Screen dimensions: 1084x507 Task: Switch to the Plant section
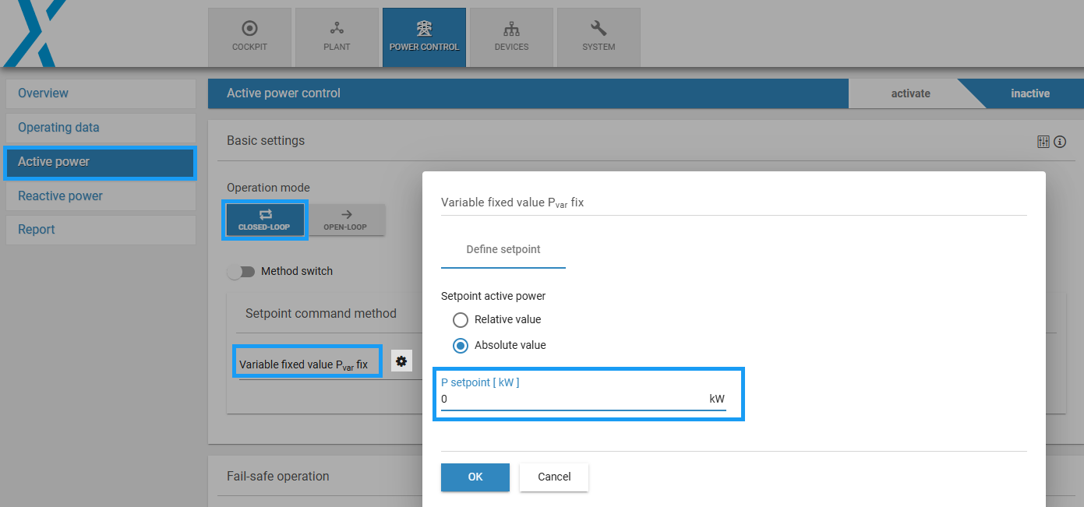point(337,37)
